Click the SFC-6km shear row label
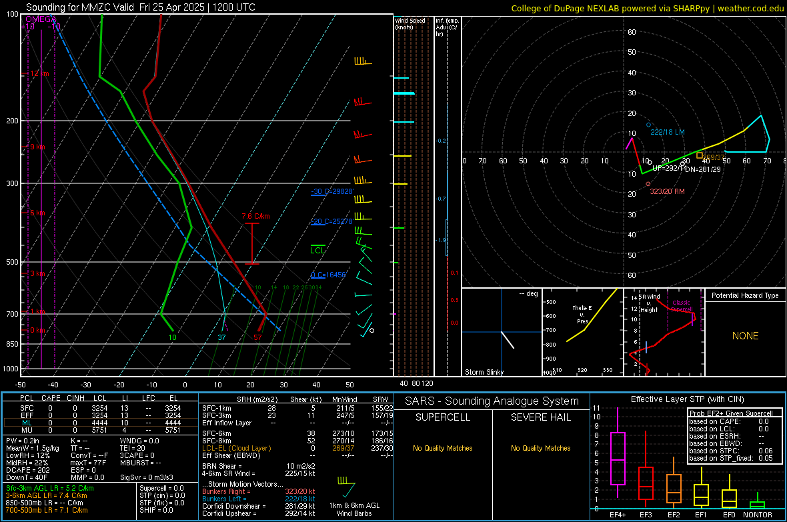The height and width of the screenshot is (522, 787). click(217, 433)
